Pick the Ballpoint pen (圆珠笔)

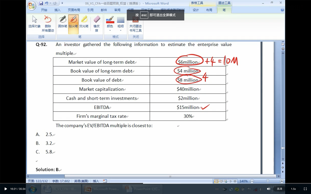tap(62, 22)
